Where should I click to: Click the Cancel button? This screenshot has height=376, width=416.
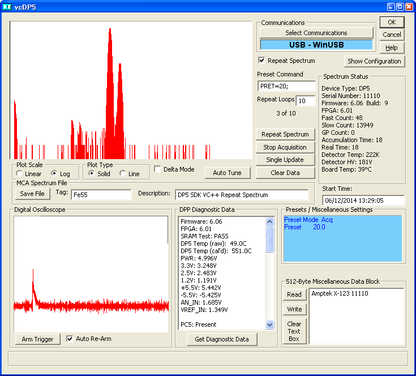(392, 35)
